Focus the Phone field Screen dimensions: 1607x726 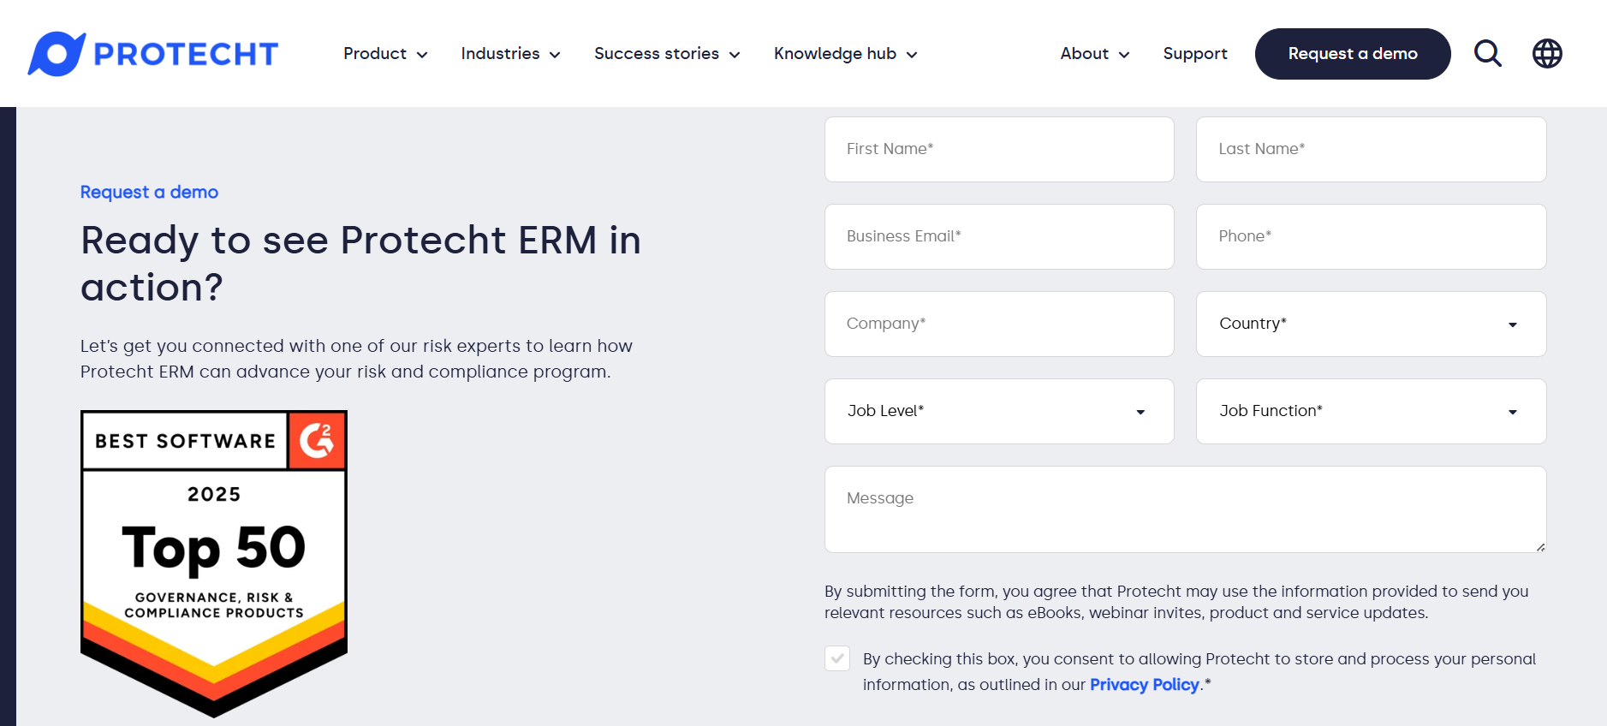click(1372, 236)
